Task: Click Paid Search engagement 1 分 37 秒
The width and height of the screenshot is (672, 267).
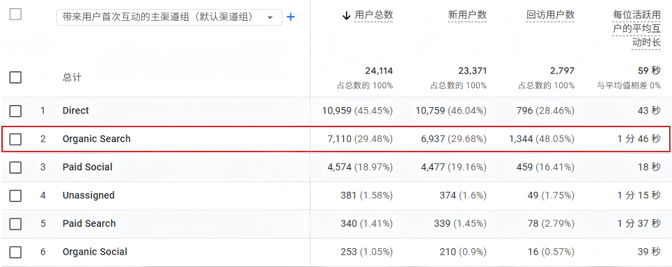Action: pyautogui.click(x=639, y=224)
